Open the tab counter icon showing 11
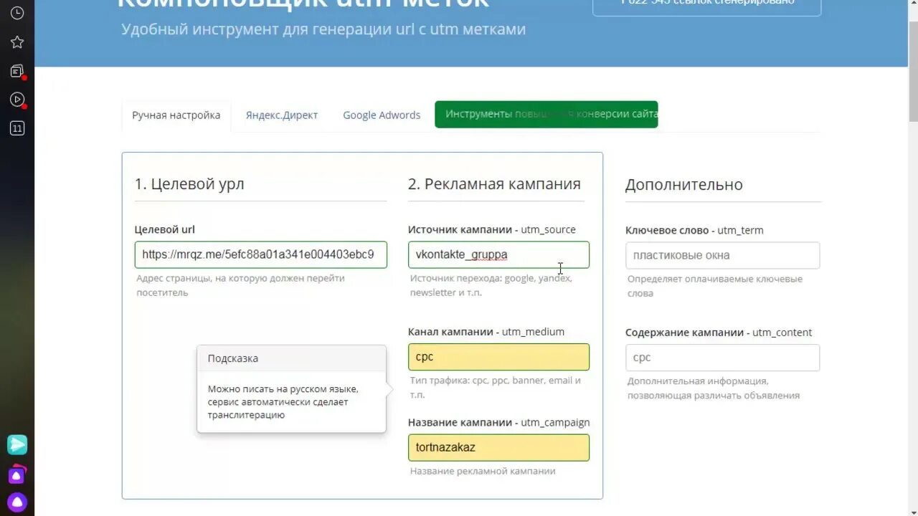 coord(17,128)
